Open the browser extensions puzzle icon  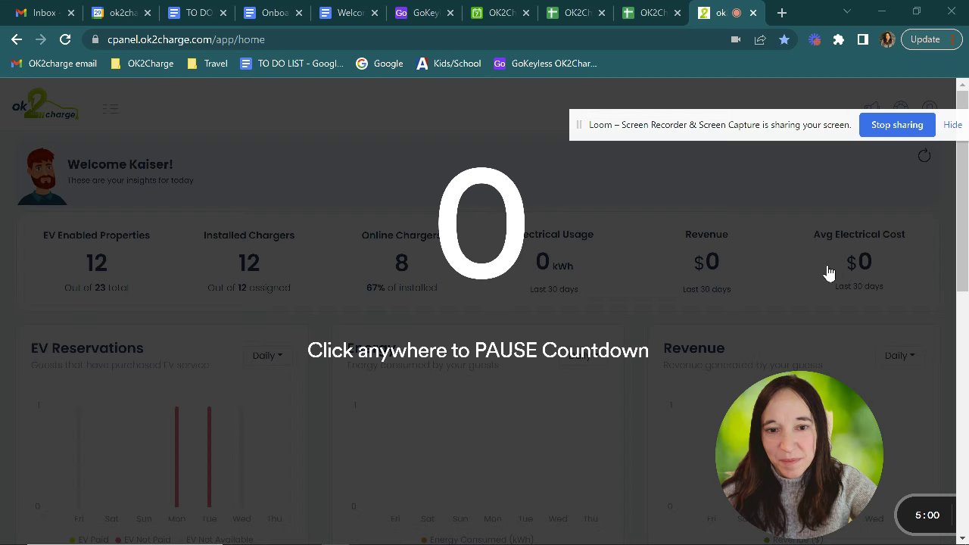[839, 39]
